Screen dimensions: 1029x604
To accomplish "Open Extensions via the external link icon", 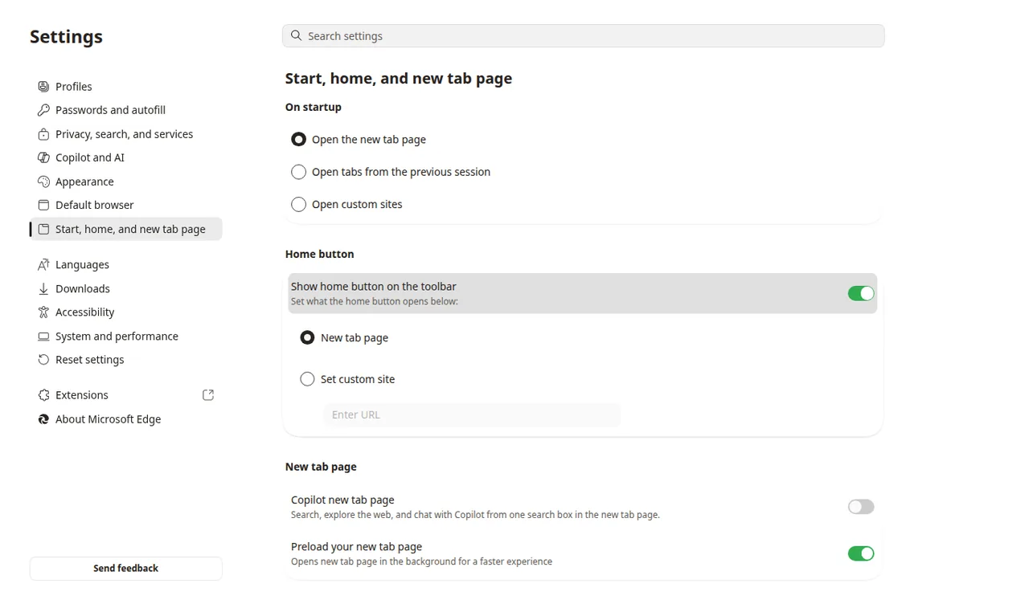I will tap(208, 395).
